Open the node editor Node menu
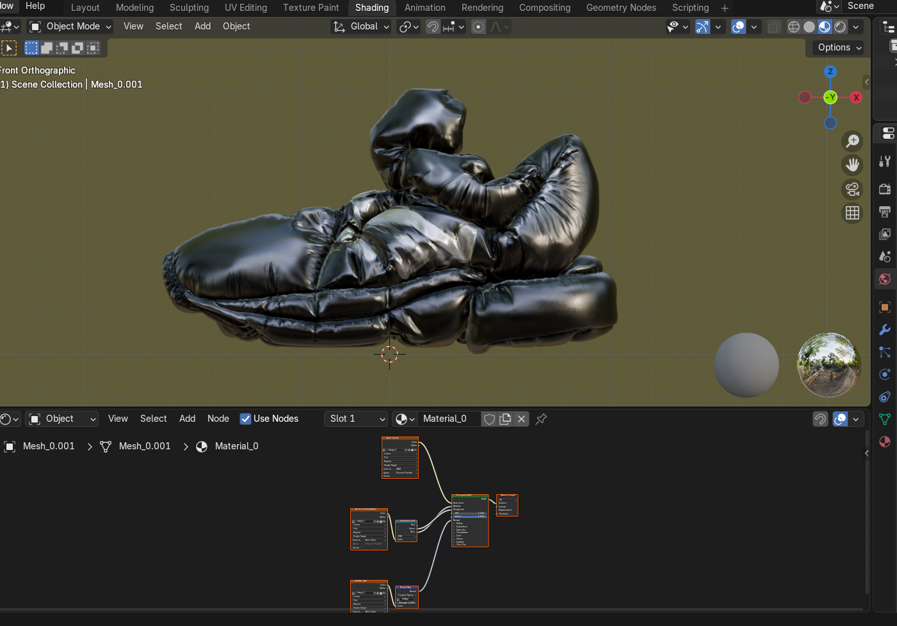897x626 pixels. pyautogui.click(x=218, y=419)
